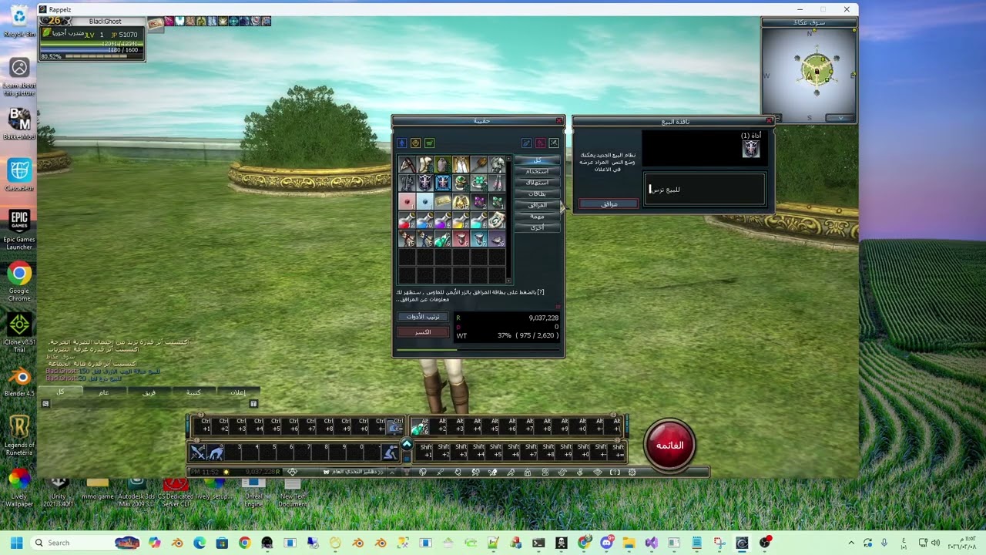Click the inventory weight progress bar
The width and height of the screenshot is (986, 555).
pyautogui.click(x=478, y=350)
